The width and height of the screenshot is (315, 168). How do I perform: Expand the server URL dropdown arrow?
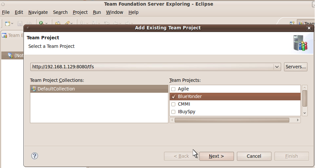pos(277,67)
